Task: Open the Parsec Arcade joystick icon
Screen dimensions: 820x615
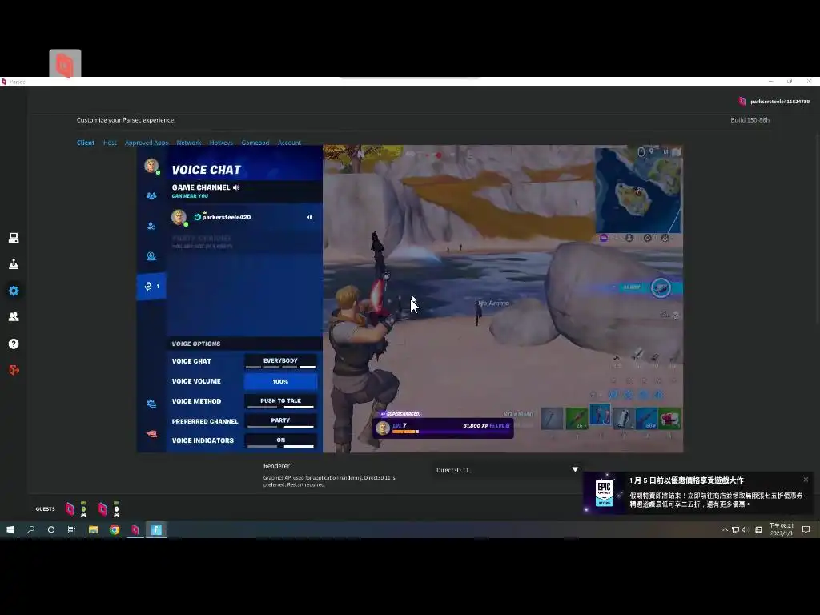Action: point(14,264)
